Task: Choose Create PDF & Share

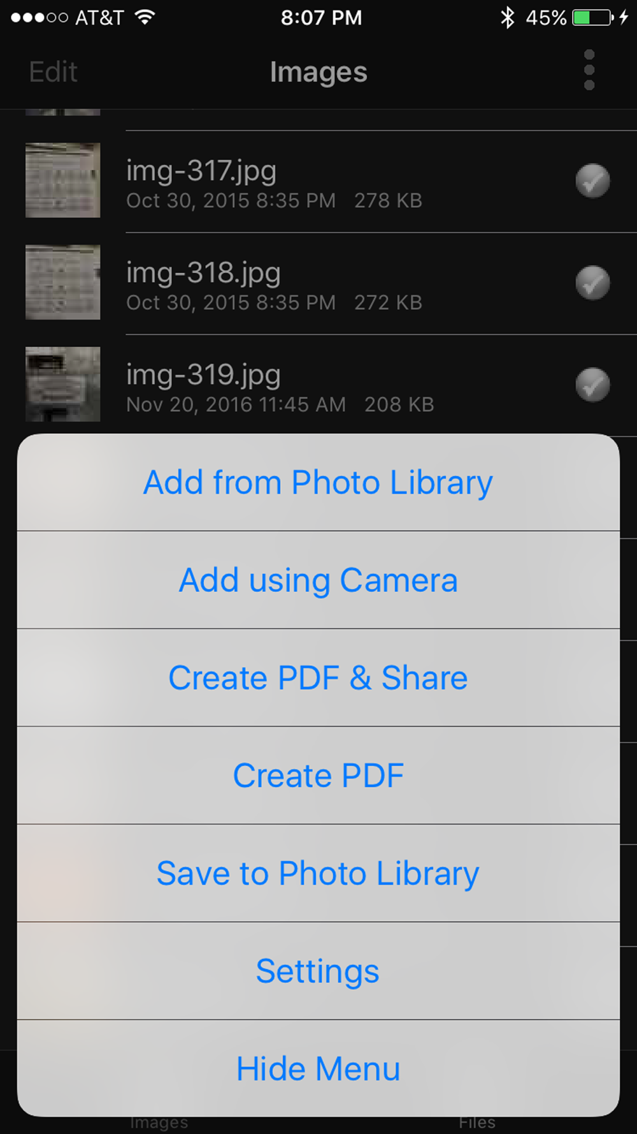Action: [x=318, y=678]
